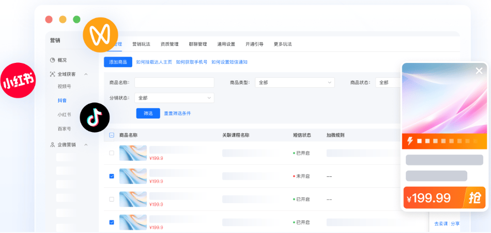491x233 pixels.
Task: Go to the 开通引导 tab
Action: [254, 44]
